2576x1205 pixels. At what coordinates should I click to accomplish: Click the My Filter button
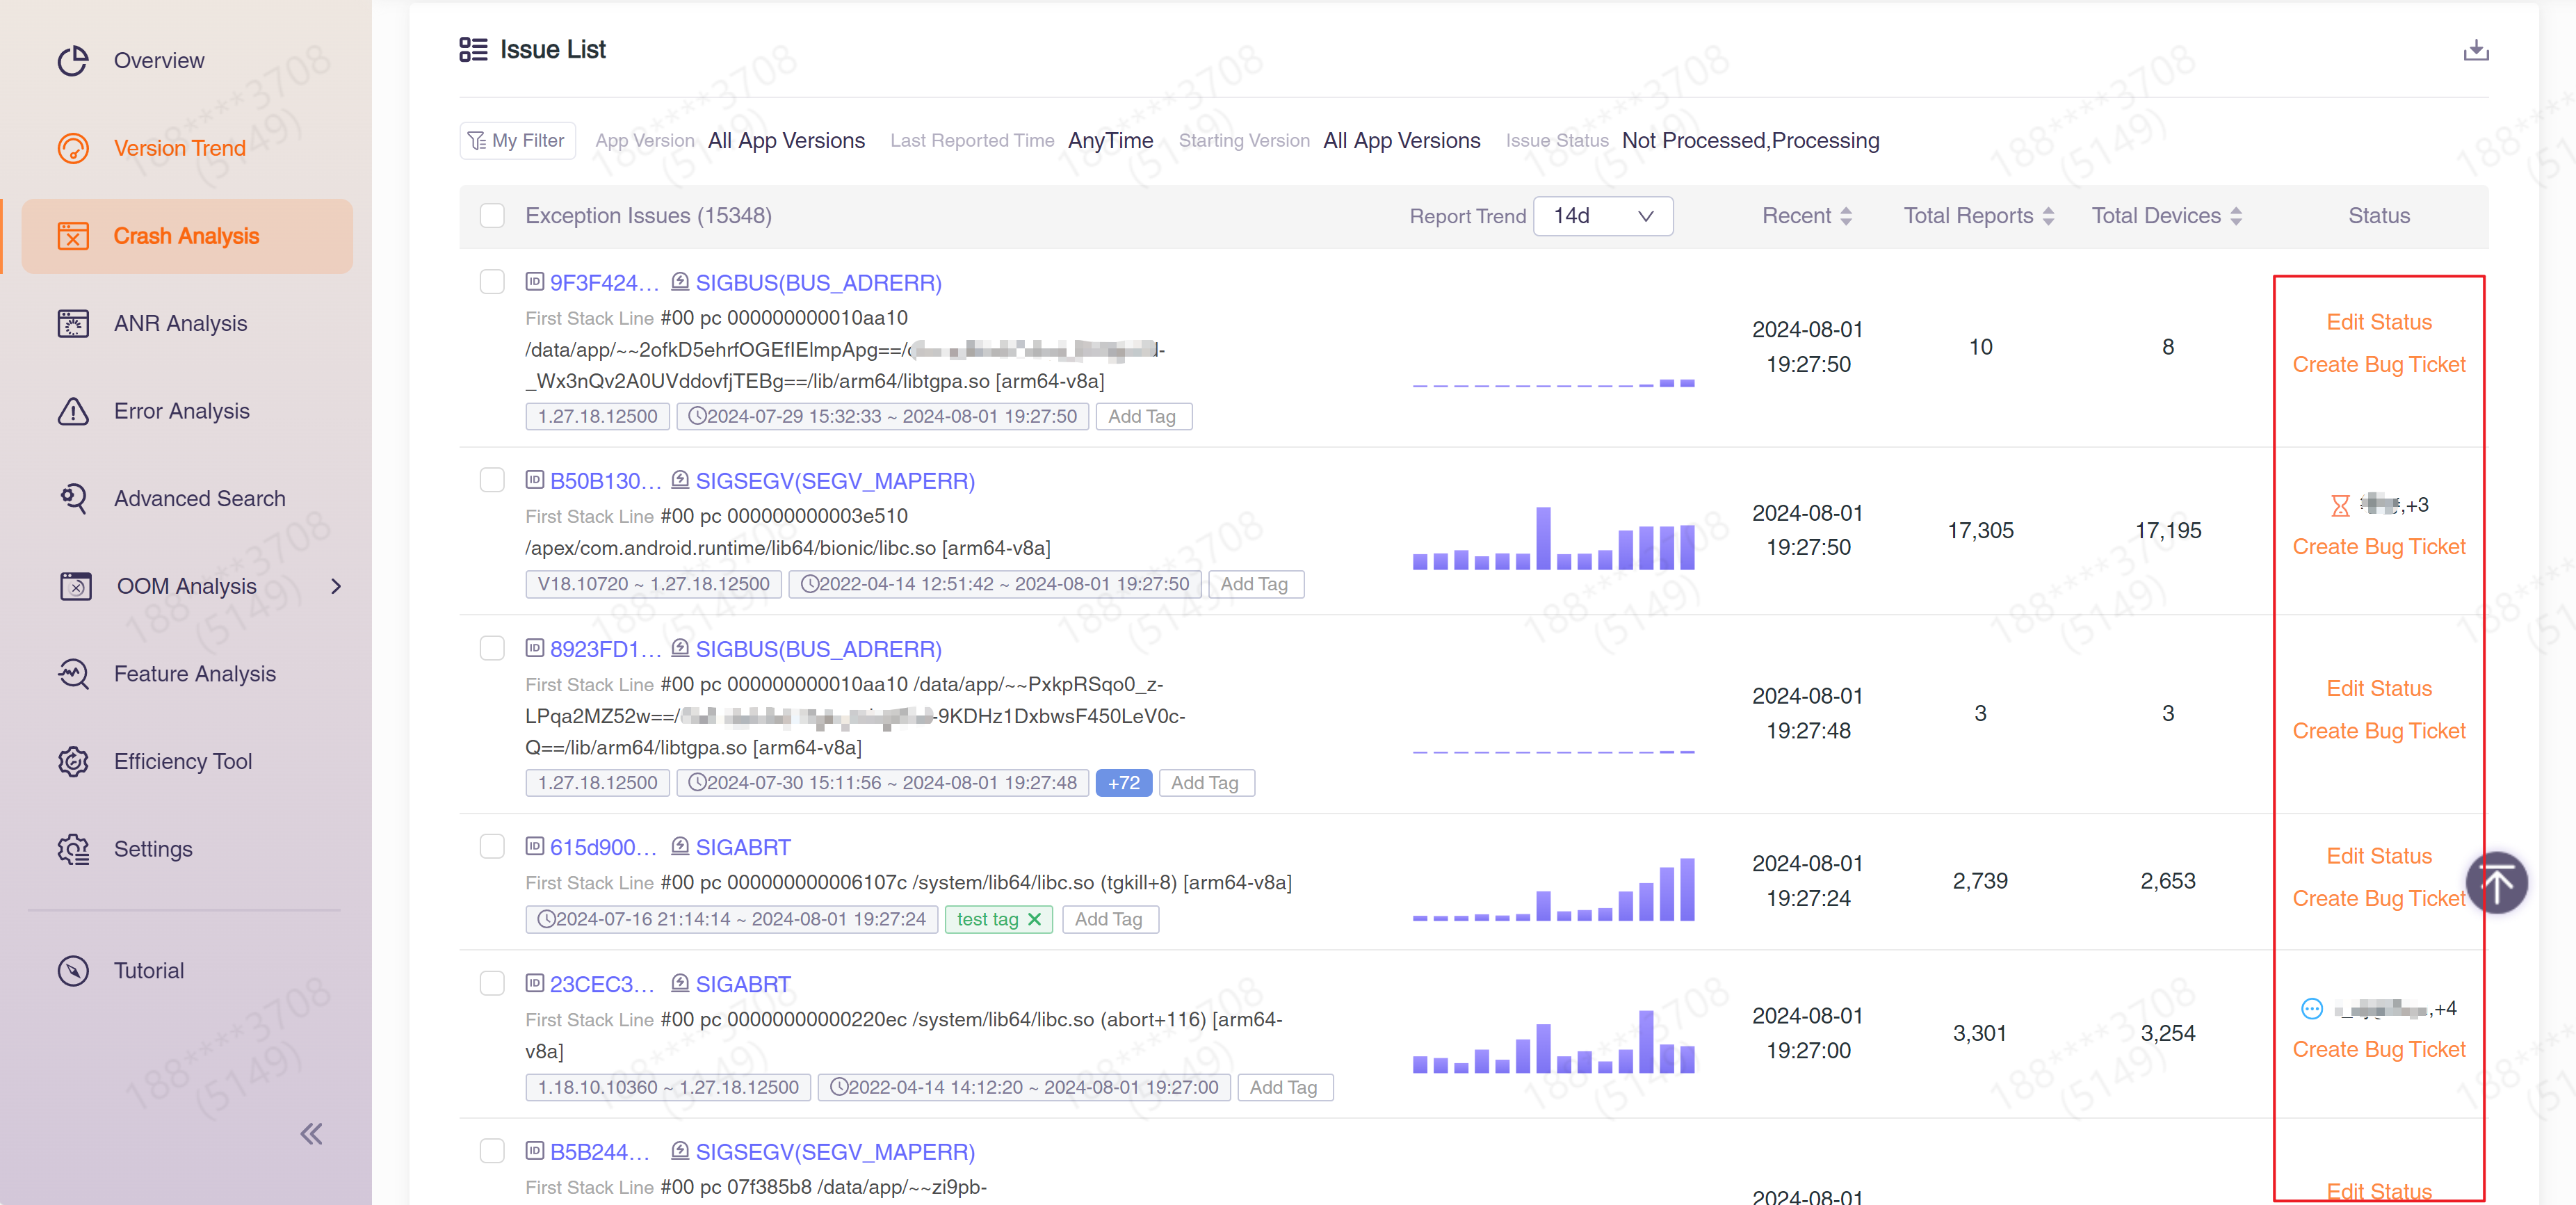[518, 140]
